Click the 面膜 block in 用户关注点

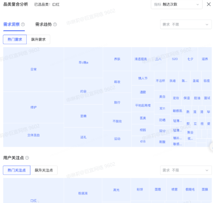pos(205,189)
